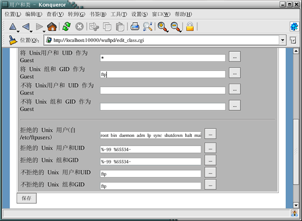This screenshot has width=302, height=221.
Task: Open the 帮助(H) menu
Action: tap(183, 14)
